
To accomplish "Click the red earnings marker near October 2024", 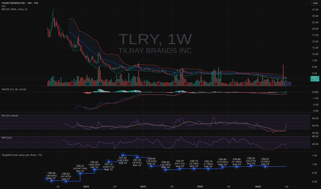I will 244,84.
